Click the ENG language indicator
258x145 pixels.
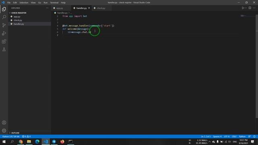[x=235, y=141]
